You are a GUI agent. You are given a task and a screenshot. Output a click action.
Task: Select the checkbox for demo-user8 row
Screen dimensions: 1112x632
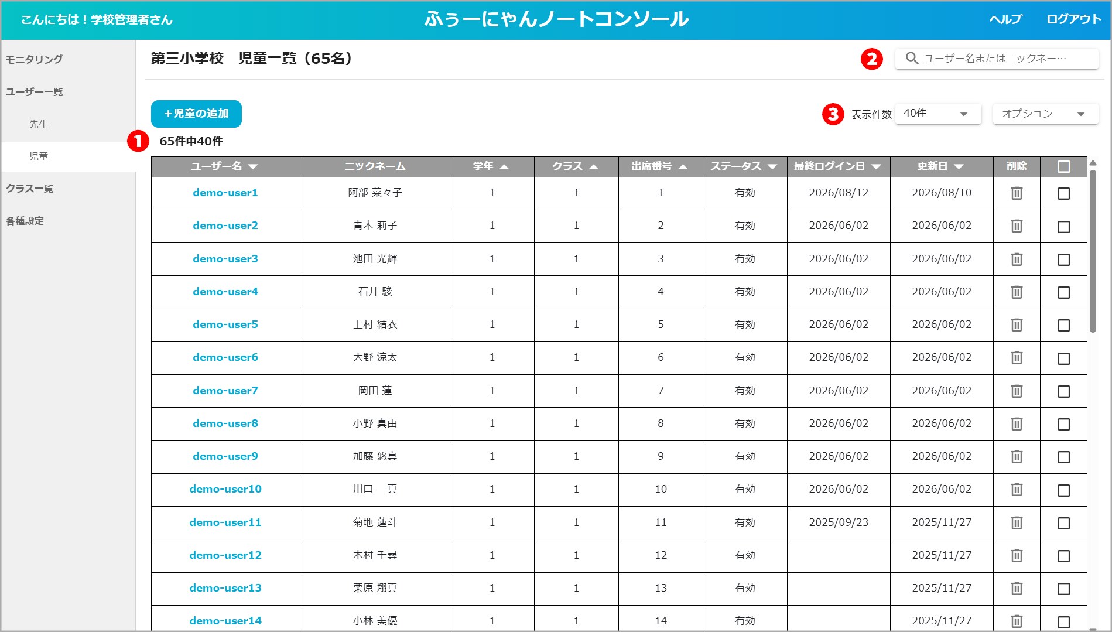coord(1064,424)
